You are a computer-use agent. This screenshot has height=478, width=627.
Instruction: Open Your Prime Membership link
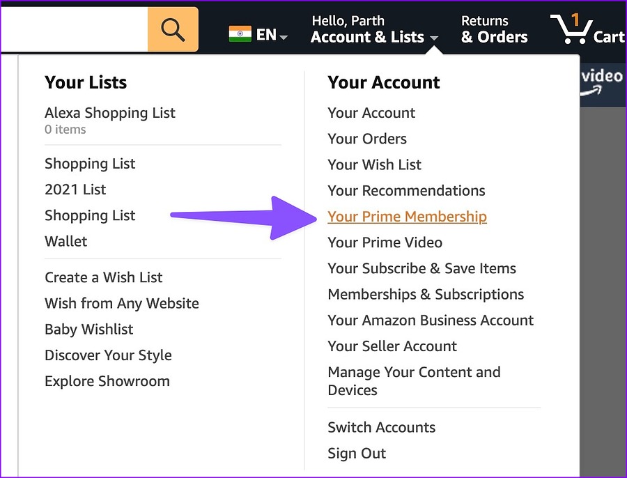[x=407, y=216]
